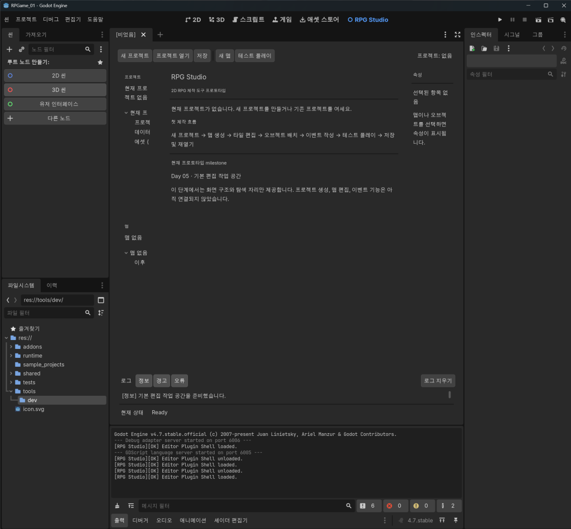Run the project with the play icon
This screenshot has height=529, width=571.
500,20
